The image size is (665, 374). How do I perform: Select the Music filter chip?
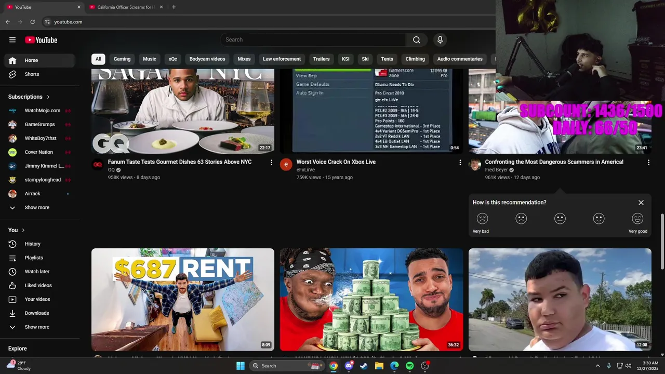click(150, 59)
